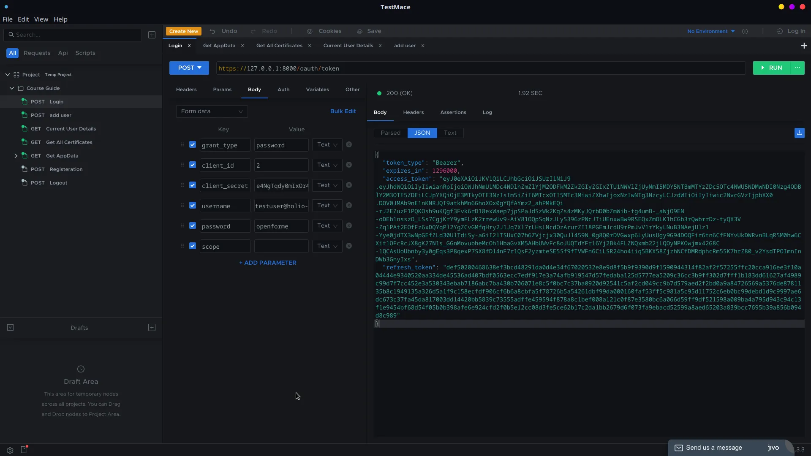Open release notes via document icon with red dot
811x456 pixels.
[24, 450]
